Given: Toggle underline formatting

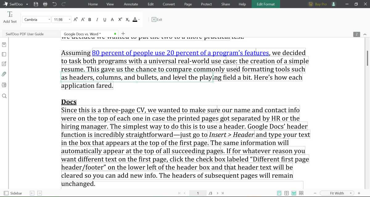Looking at the screenshot, I should (105, 19).
